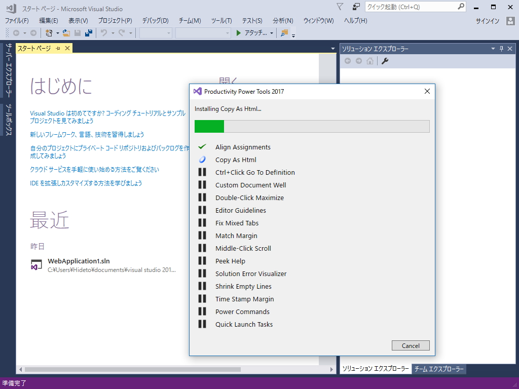Viewport: 519px width, 389px height.
Task: Click the installation progress bar
Action: (x=312, y=126)
